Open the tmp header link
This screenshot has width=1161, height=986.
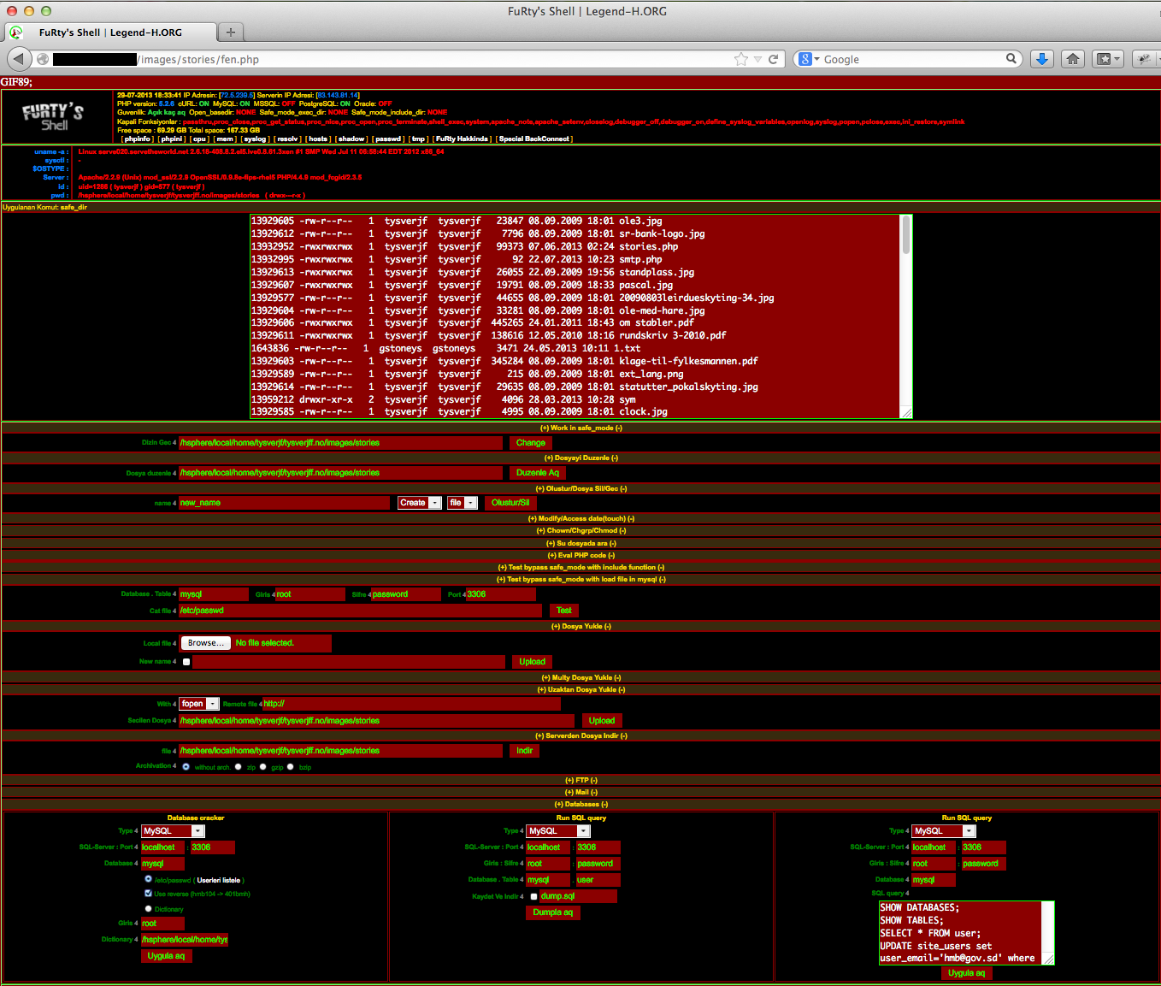pyautogui.click(x=418, y=139)
